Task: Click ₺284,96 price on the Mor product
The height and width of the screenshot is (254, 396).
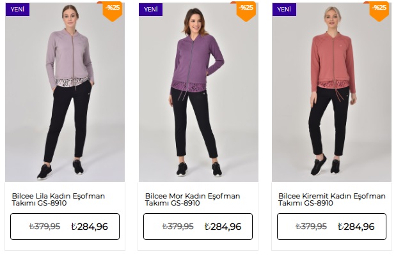Action: (x=223, y=227)
